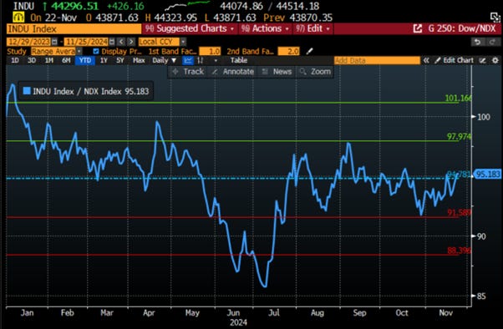The image size is (503, 329).
Task: Click the red band label 91.589
Action: (460, 213)
